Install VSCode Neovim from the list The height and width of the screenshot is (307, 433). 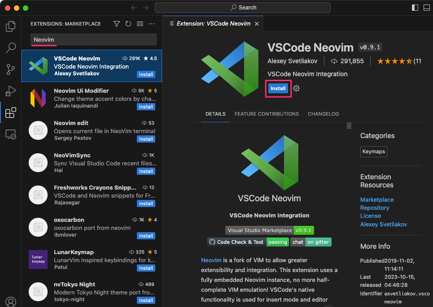[x=146, y=74]
